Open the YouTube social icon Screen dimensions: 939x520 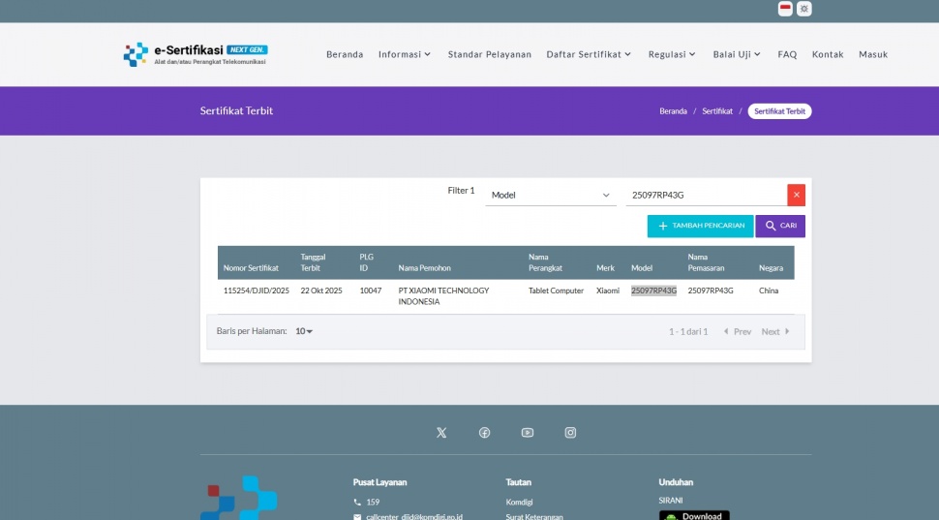tap(528, 433)
